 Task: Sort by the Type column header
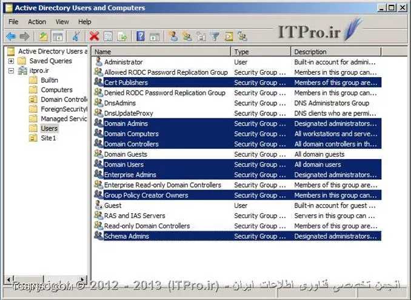pos(261,52)
